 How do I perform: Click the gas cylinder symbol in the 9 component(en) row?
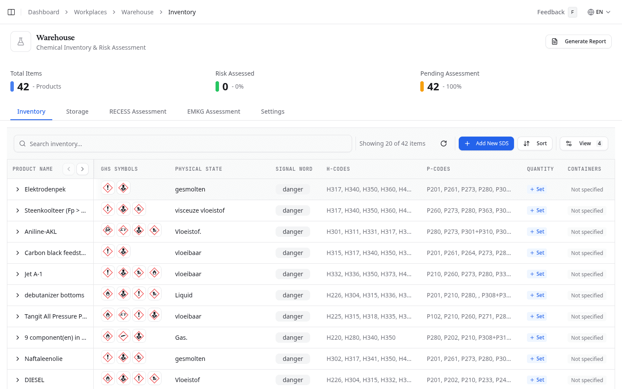click(x=124, y=336)
